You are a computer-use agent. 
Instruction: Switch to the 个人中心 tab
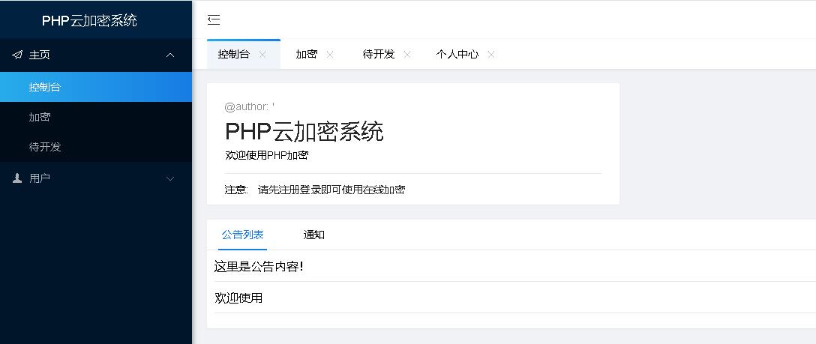click(x=457, y=54)
